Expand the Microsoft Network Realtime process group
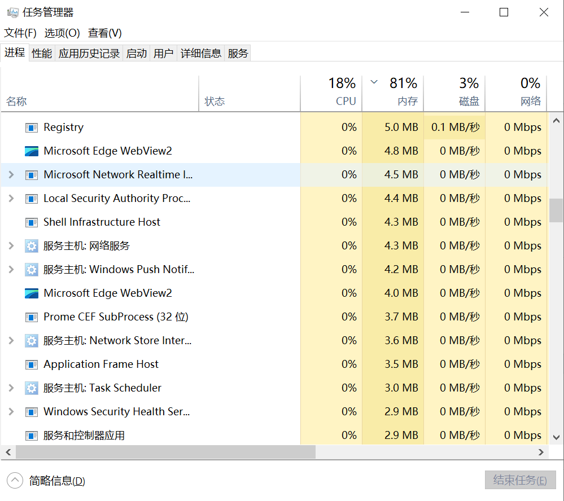The width and height of the screenshot is (564, 501). coord(11,175)
